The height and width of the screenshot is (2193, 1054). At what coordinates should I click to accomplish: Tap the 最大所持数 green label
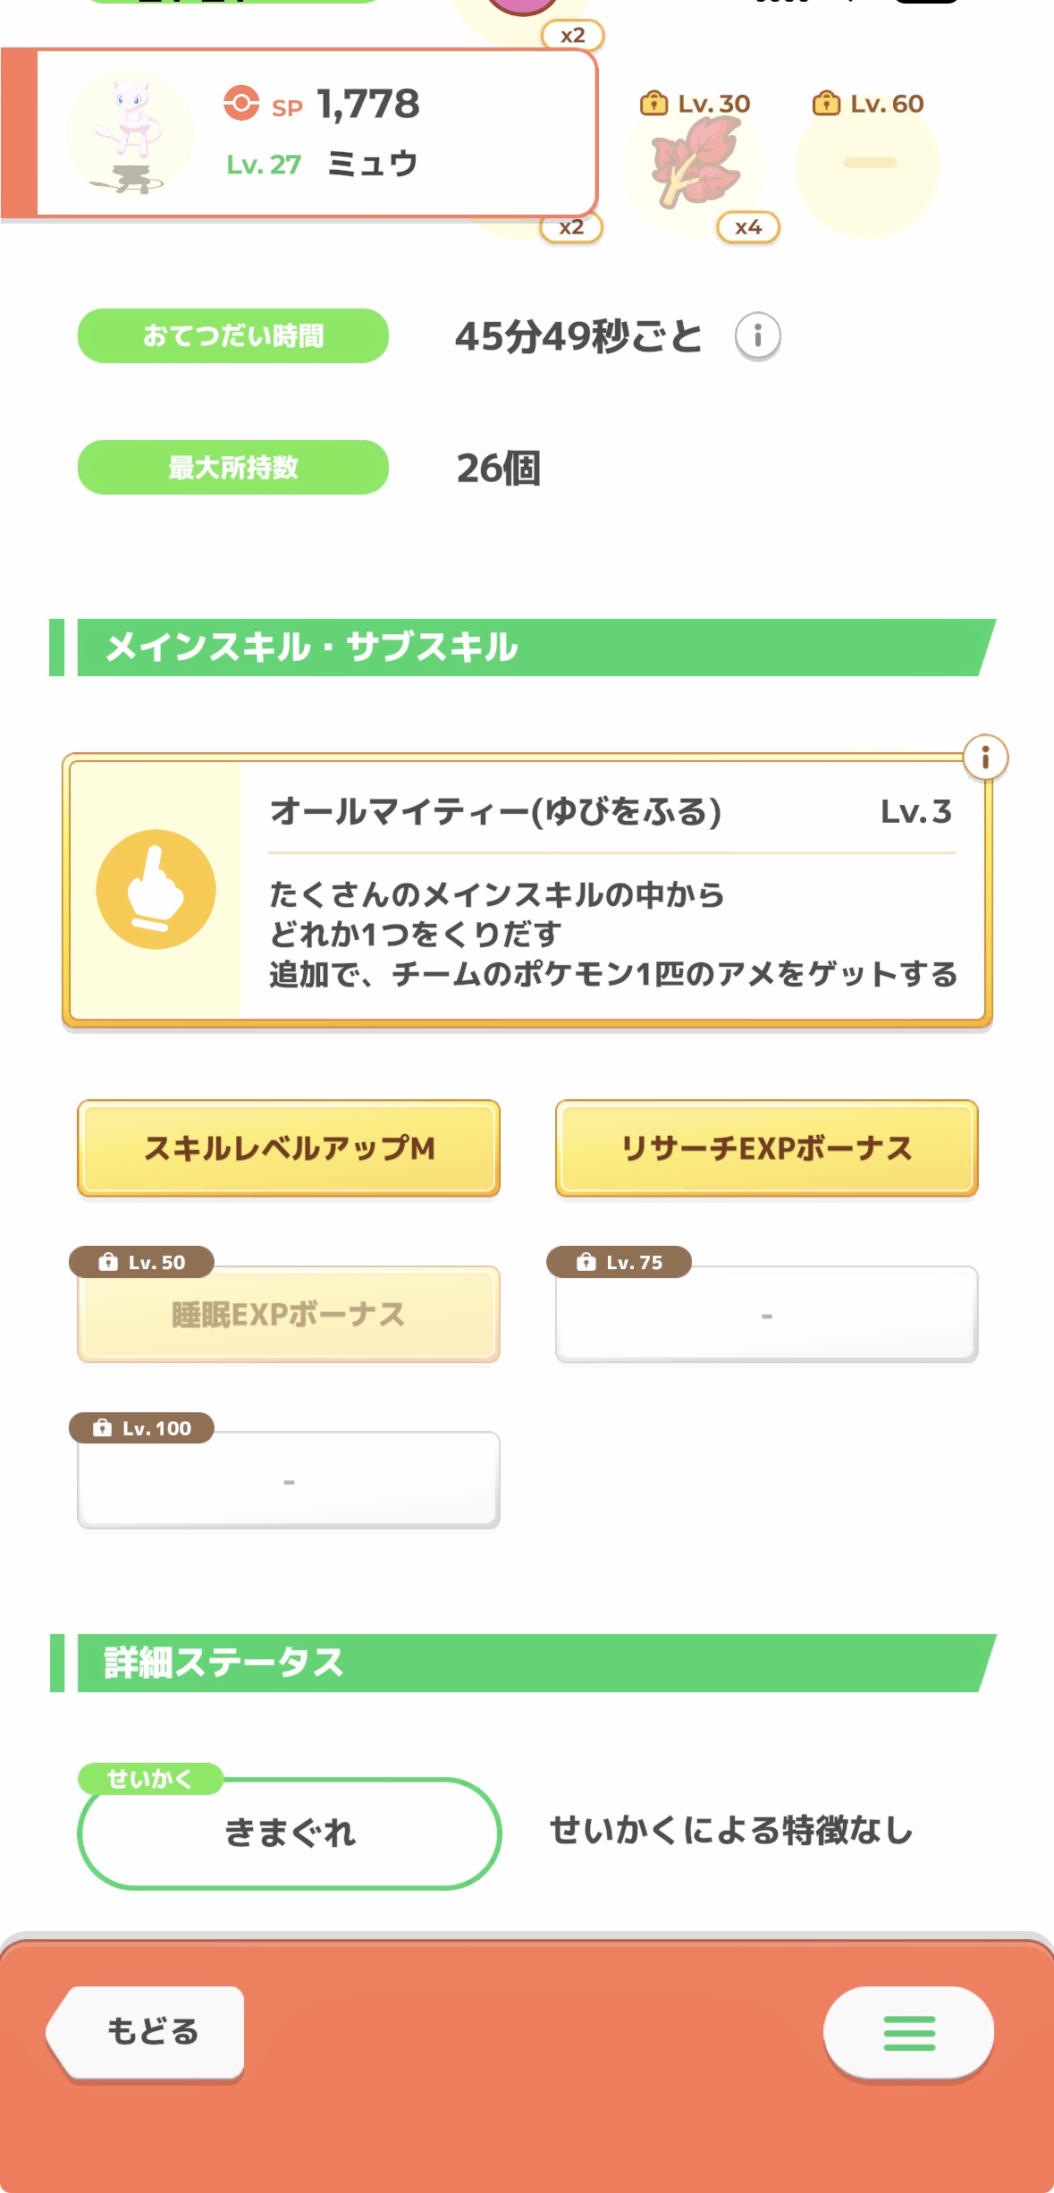point(233,467)
